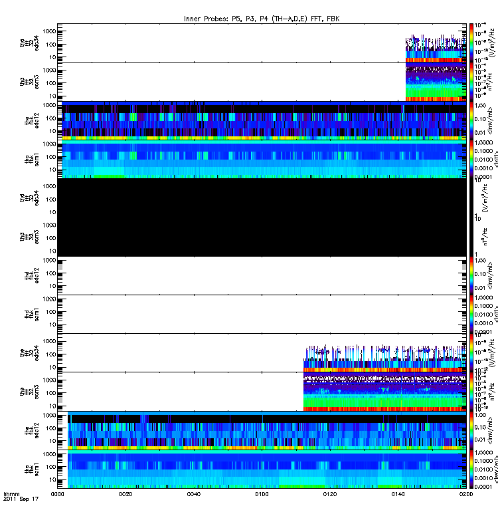Click the empty thd fbk edc12 panel
Screen dimensions: 498x532
262,275
